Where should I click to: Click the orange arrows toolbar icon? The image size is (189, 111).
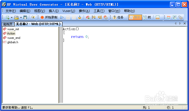[168, 17]
